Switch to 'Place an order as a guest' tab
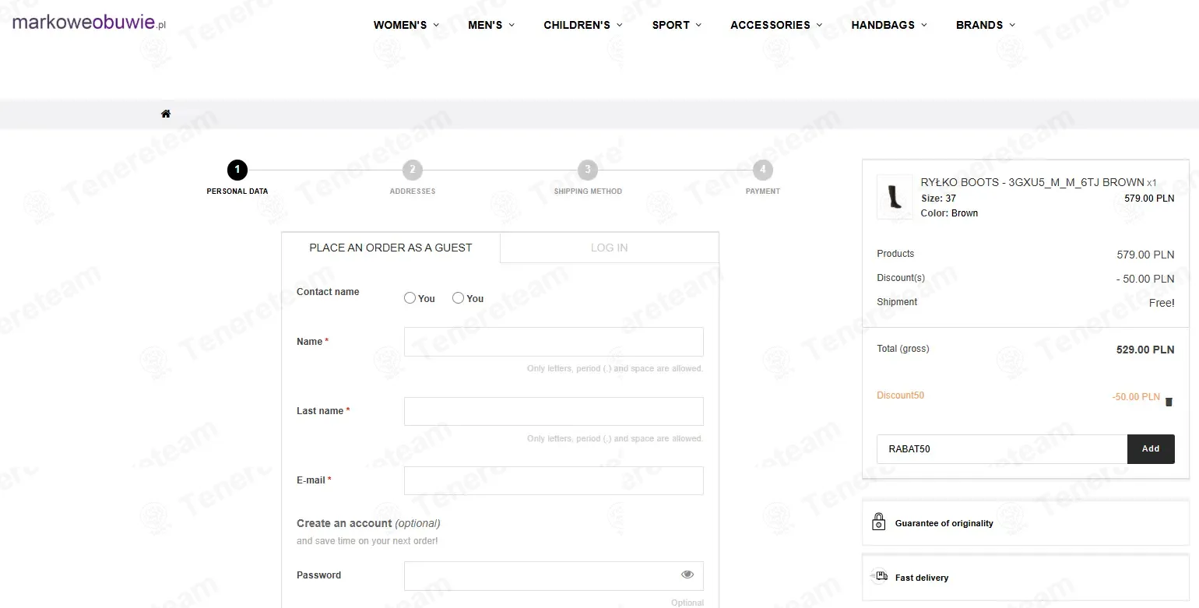The image size is (1199, 608). click(x=391, y=248)
